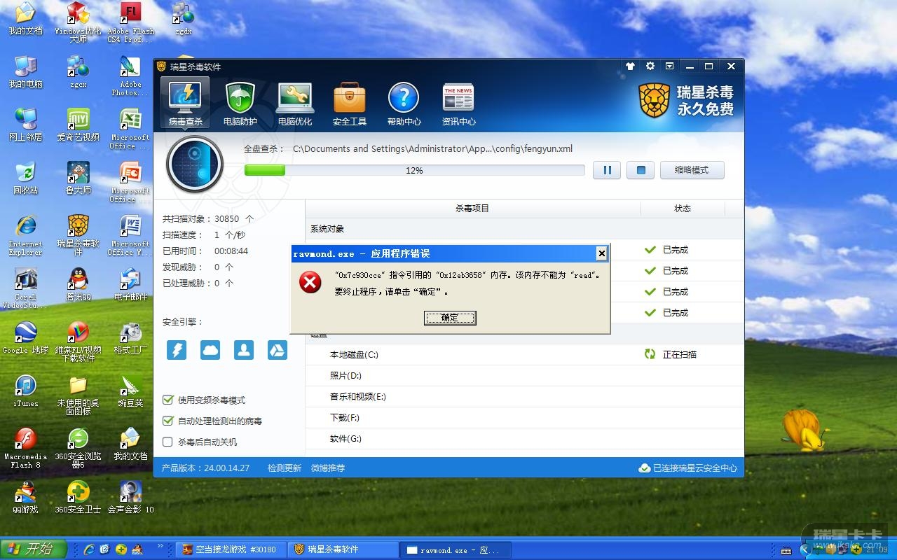Select the 照片(D:) drive row
Viewport: 897px width, 560px height.
(x=524, y=375)
